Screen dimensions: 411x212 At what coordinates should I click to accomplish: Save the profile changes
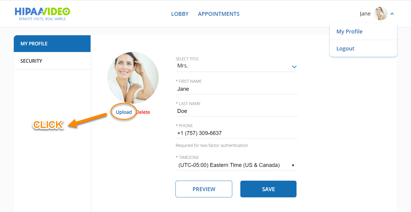coord(268,189)
